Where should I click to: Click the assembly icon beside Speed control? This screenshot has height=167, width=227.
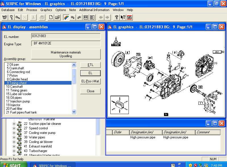19,128
